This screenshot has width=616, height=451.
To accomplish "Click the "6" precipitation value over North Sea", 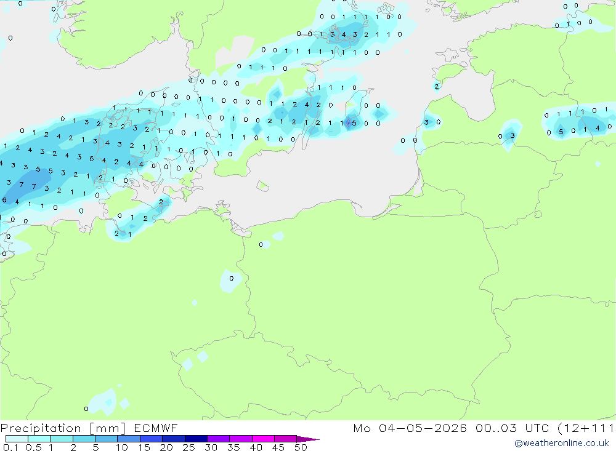I will [x=4, y=200].
